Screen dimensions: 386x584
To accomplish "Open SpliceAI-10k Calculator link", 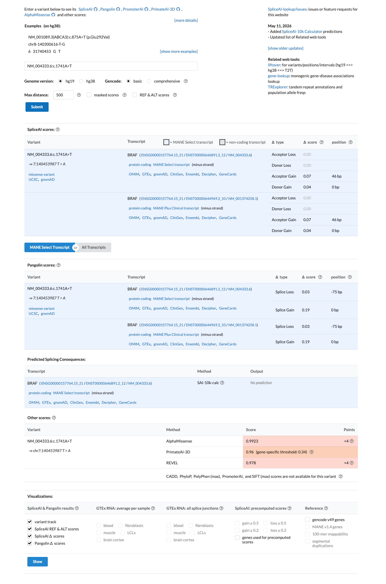I will [302, 32].
